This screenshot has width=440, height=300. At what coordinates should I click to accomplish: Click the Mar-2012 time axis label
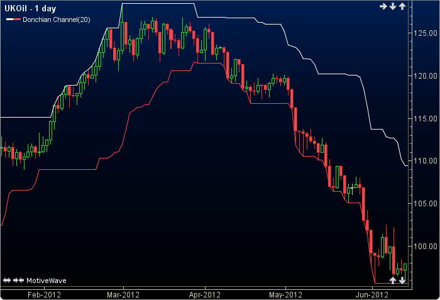123,295
